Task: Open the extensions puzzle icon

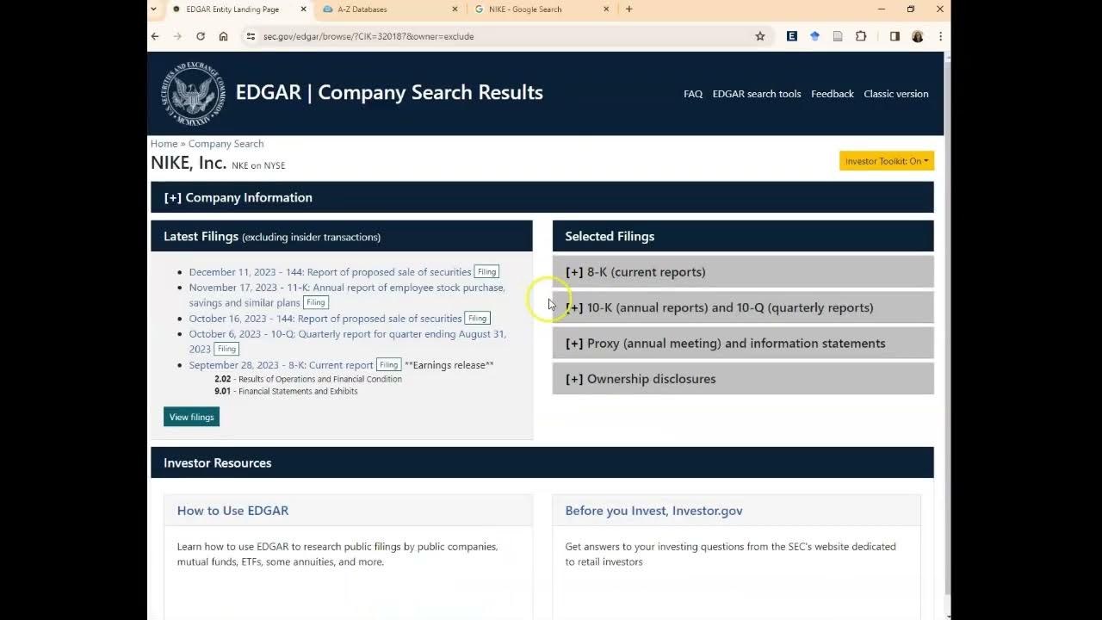Action: point(860,36)
